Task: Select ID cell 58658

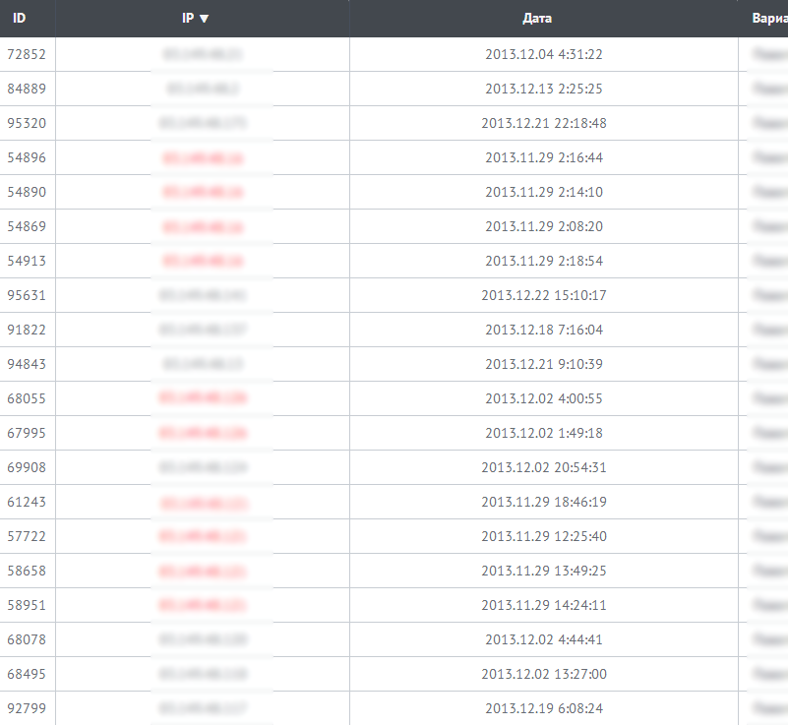Action: point(27,571)
